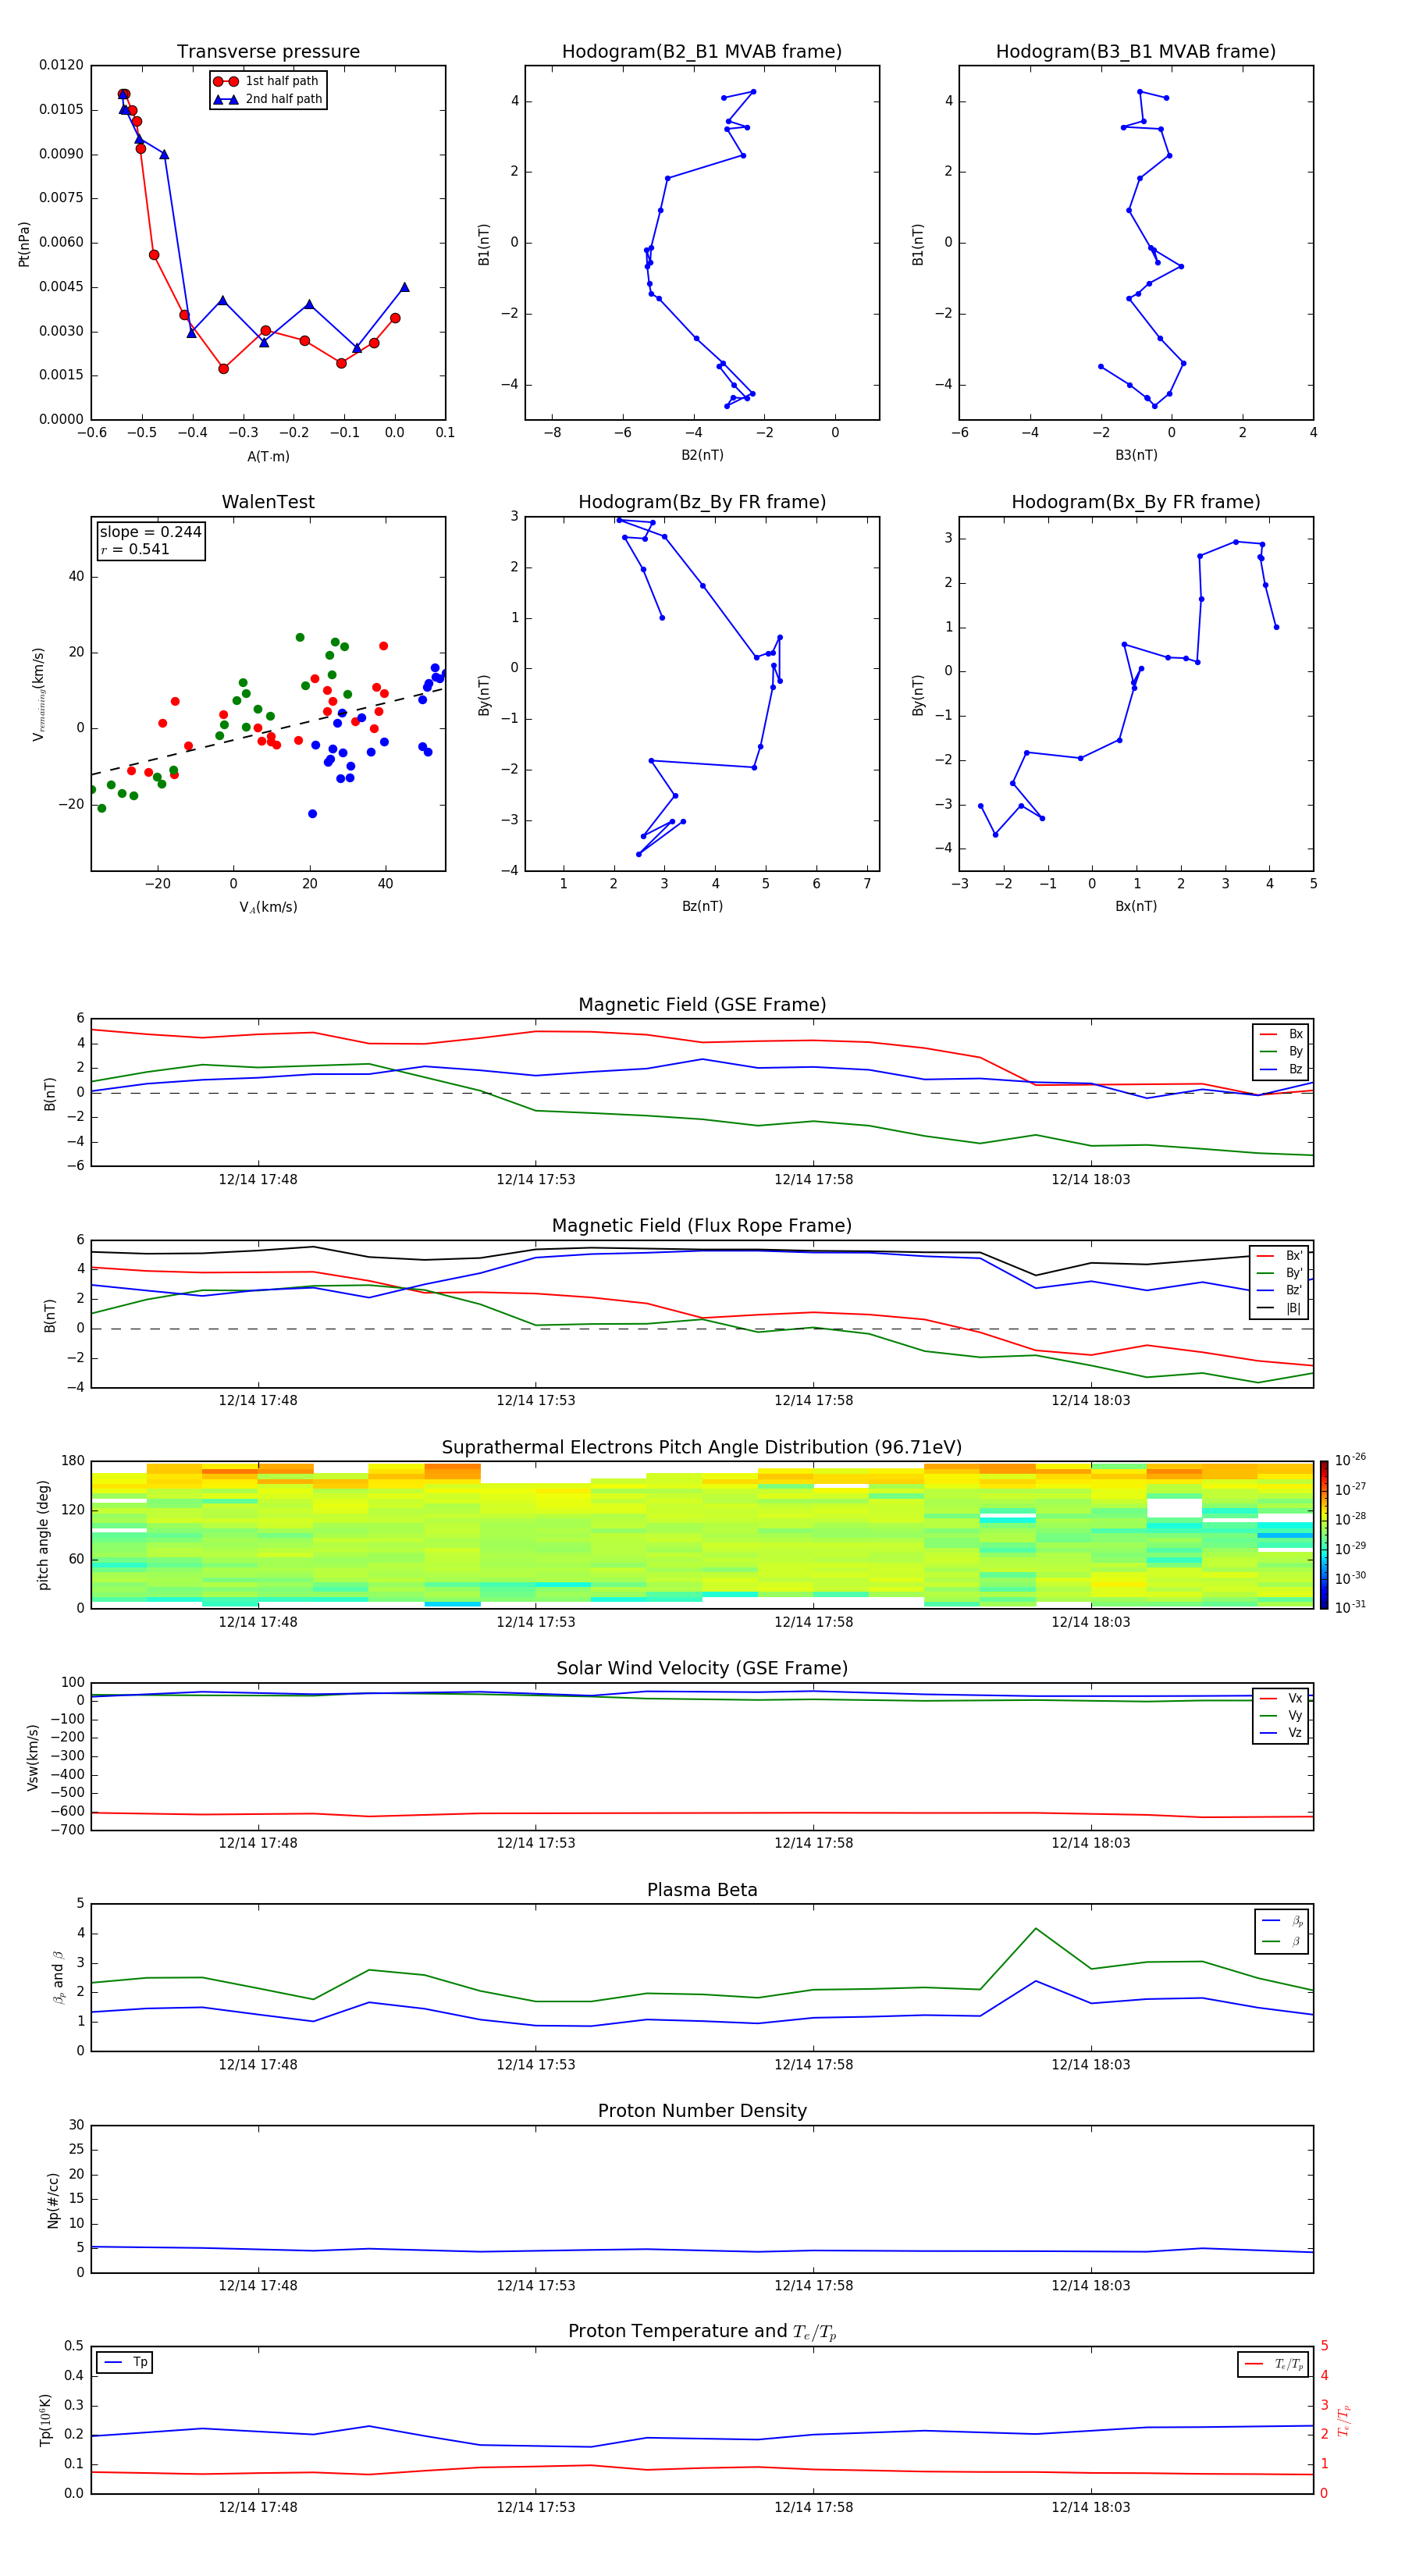Click the 'Hodogram(Bx_By FR frame)' title
Screen dimensions: 1405x2576
click(x=1135, y=502)
